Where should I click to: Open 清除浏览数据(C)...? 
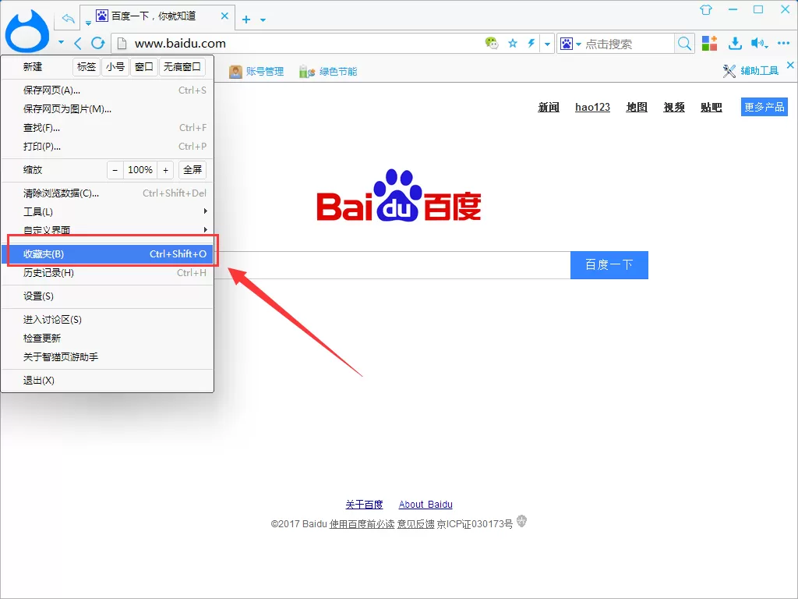point(107,193)
